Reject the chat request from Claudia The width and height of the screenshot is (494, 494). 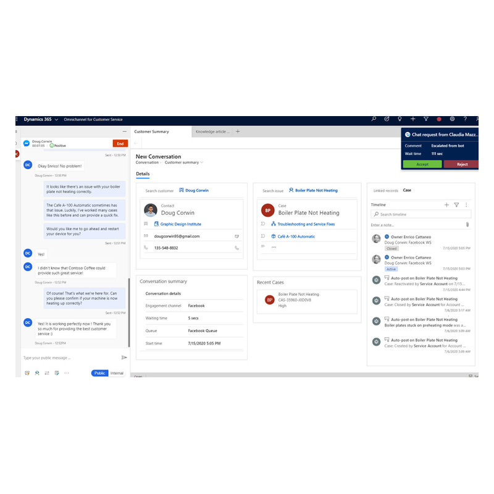click(x=461, y=164)
